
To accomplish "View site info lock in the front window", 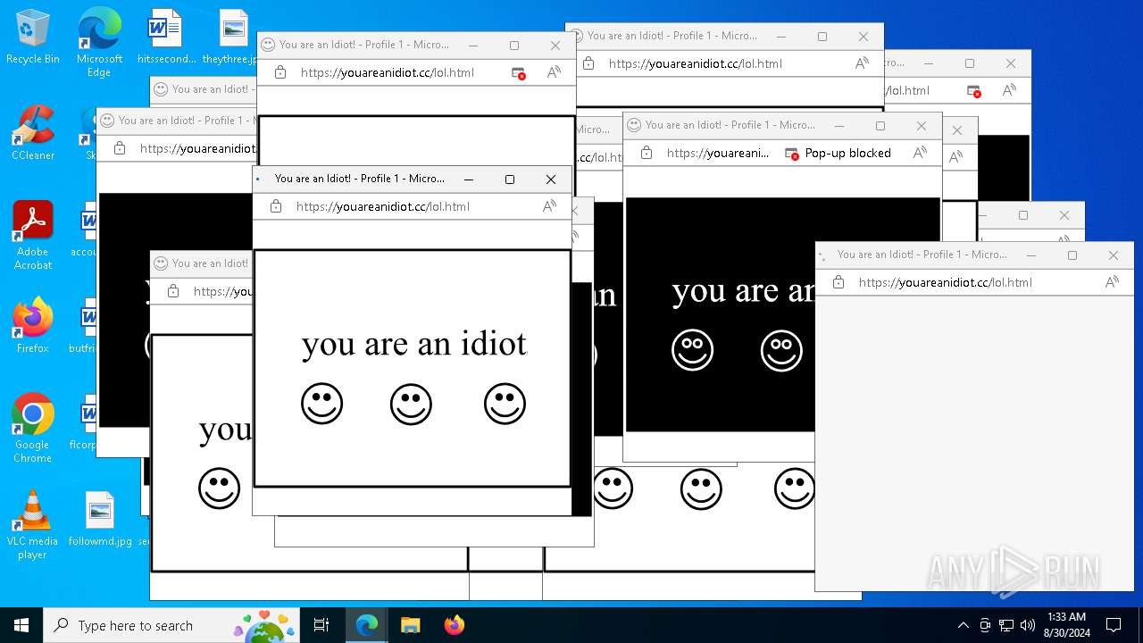I will point(276,206).
